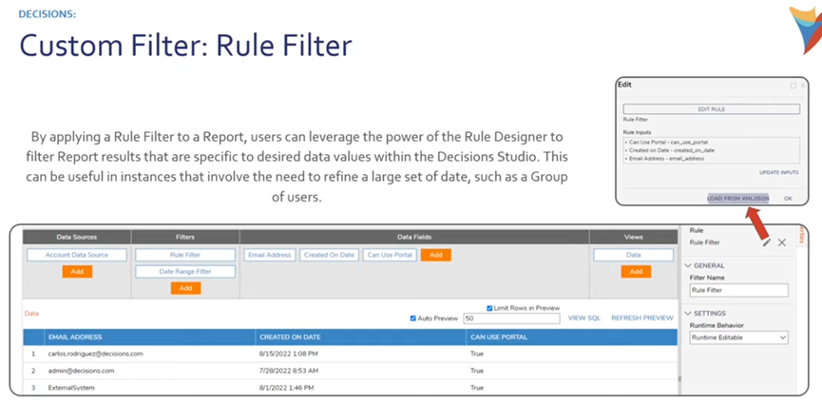Click Add next to Can Use Portal field
The height and width of the screenshot is (405, 822).
435,255
